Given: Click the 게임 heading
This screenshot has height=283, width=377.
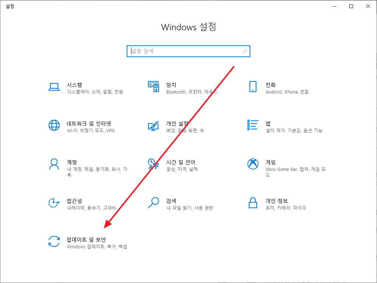Looking at the screenshot, I should pos(271,162).
